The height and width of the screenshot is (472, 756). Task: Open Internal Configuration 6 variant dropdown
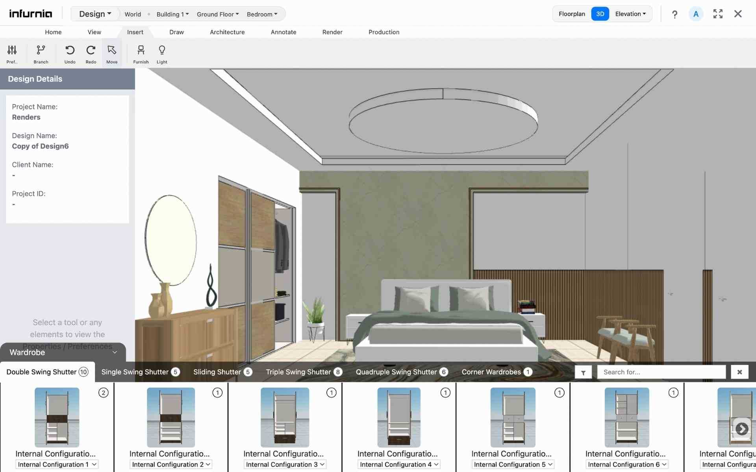pyautogui.click(x=627, y=465)
